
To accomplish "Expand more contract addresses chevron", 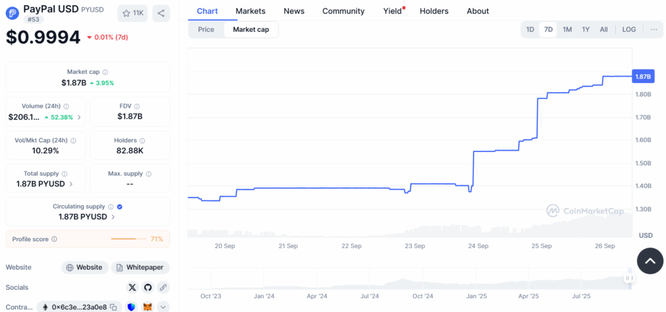I will point(163,307).
